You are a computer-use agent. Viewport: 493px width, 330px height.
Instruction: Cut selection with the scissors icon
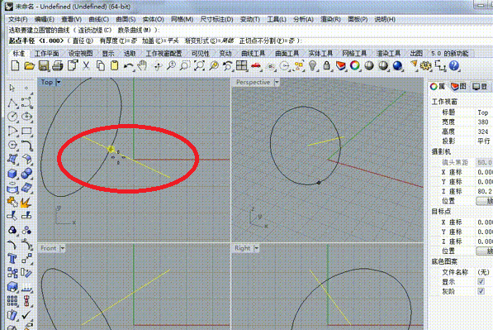pos(86,66)
